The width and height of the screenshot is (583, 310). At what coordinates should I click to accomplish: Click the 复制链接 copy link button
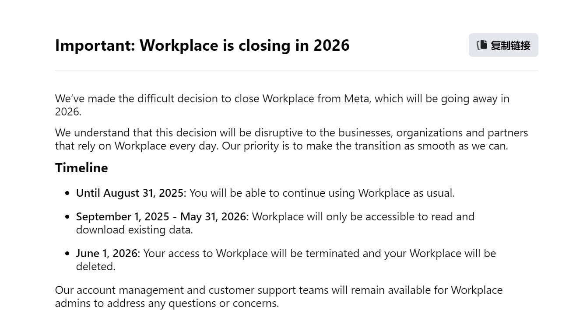503,45
